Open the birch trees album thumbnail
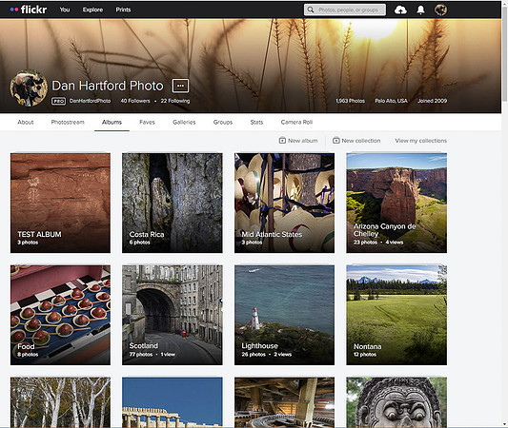 click(x=60, y=402)
